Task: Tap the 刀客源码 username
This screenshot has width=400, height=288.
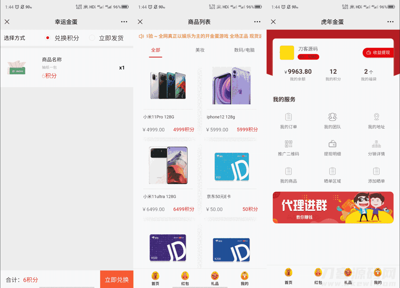Action: [x=308, y=49]
